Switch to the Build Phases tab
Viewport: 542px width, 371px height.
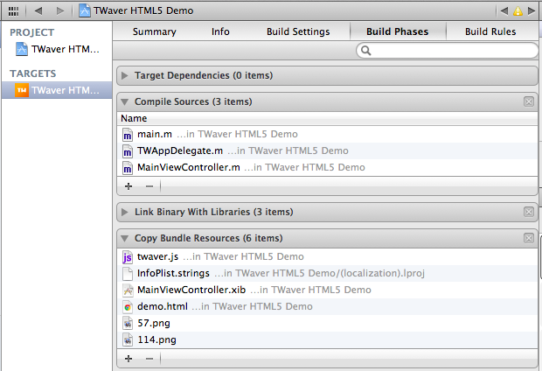(x=398, y=31)
